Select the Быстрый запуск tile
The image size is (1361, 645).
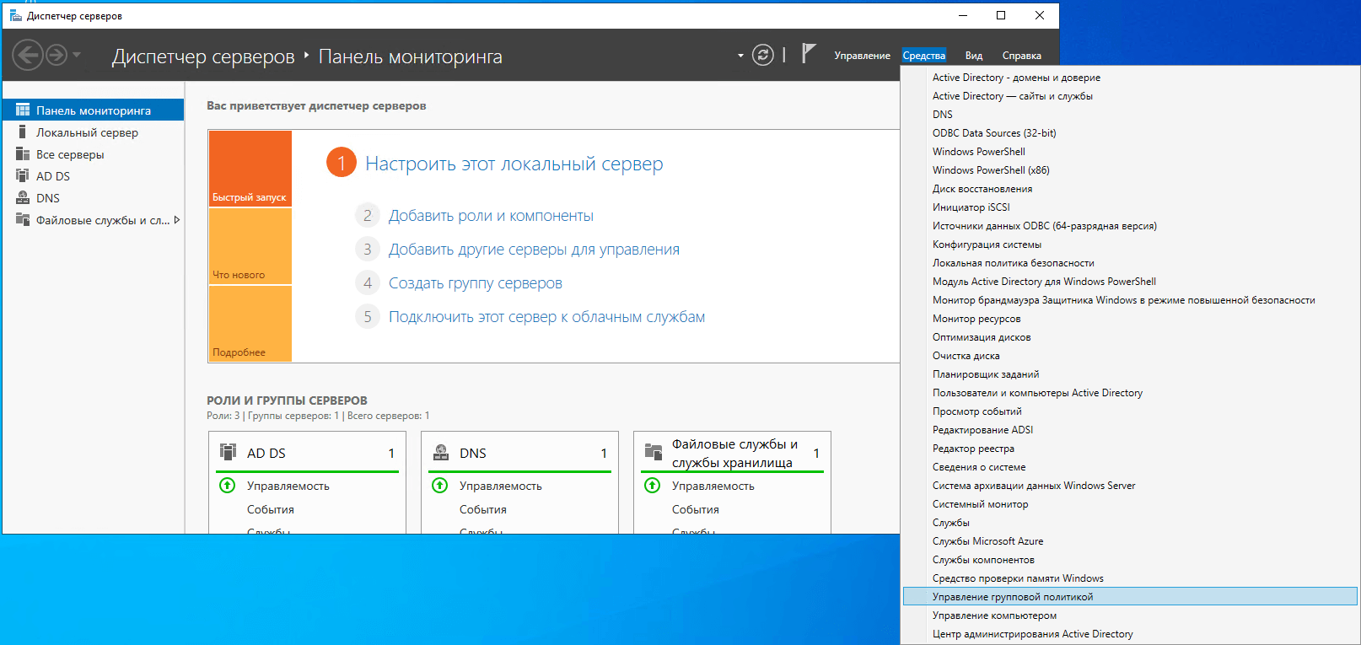[x=250, y=169]
